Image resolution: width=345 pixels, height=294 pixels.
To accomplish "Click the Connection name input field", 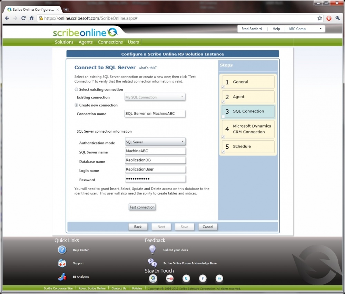I will (155, 114).
